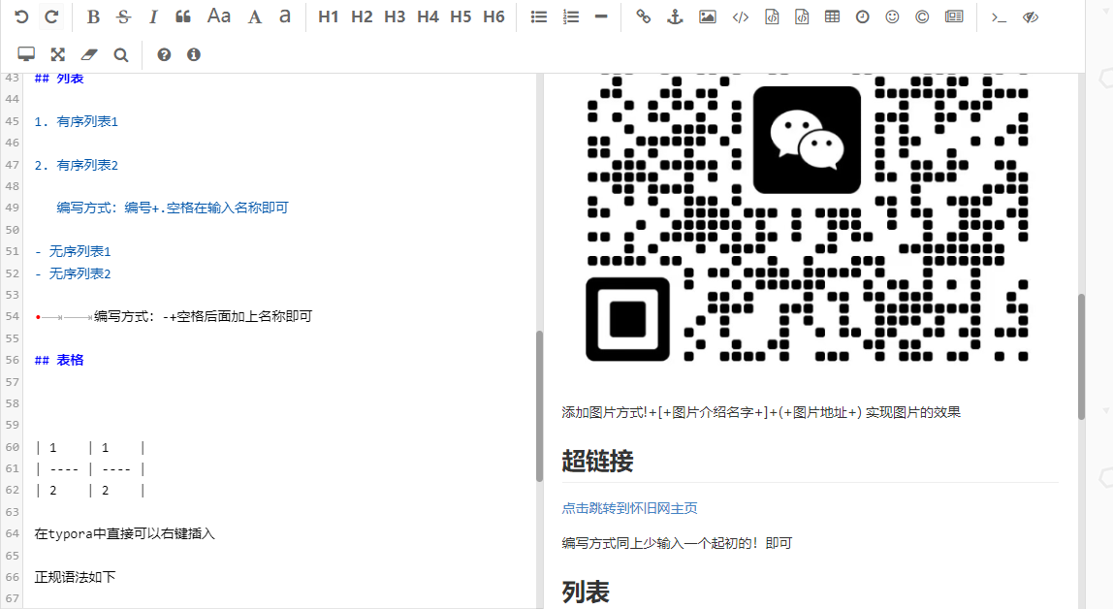The image size is (1113, 609).
Task: Place cursor on '1. 有序列表1' line
Action: pyautogui.click(x=76, y=121)
